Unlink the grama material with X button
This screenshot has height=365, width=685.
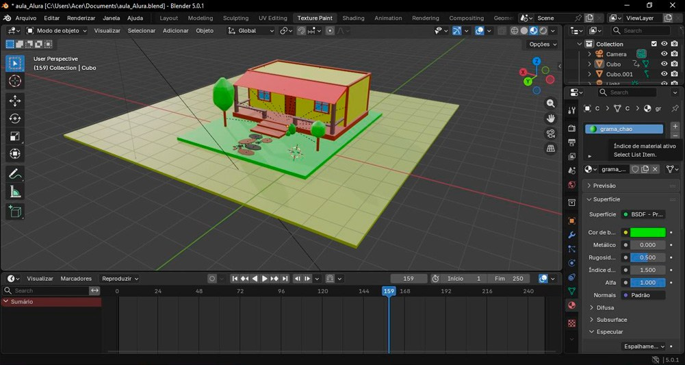655,169
